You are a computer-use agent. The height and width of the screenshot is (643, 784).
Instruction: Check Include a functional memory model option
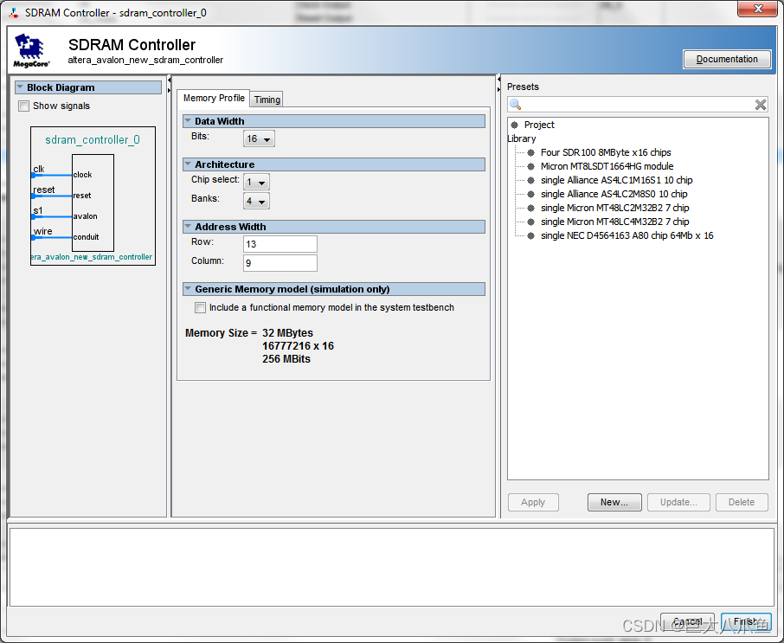(200, 307)
